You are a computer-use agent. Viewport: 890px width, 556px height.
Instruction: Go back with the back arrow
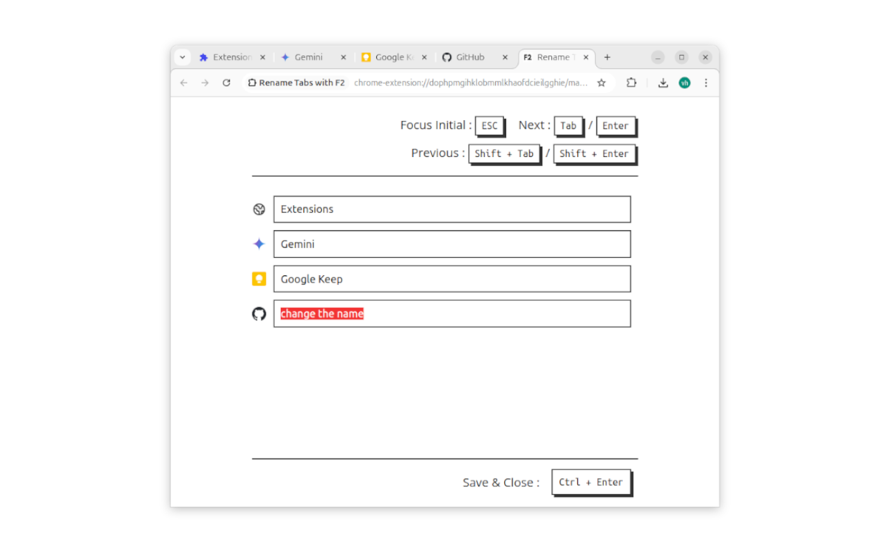coord(184,83)
